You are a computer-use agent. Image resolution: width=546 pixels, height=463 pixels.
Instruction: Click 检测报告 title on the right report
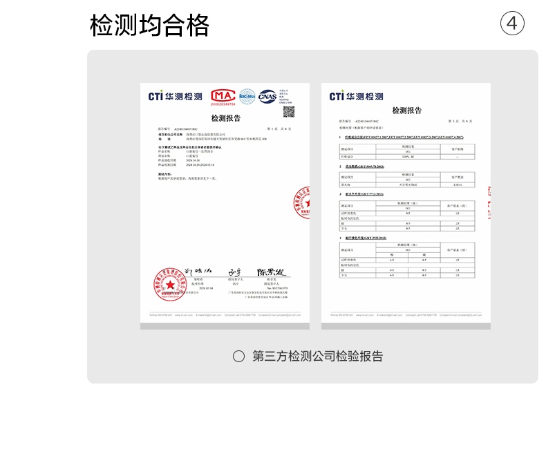click(x=406, y=111)
